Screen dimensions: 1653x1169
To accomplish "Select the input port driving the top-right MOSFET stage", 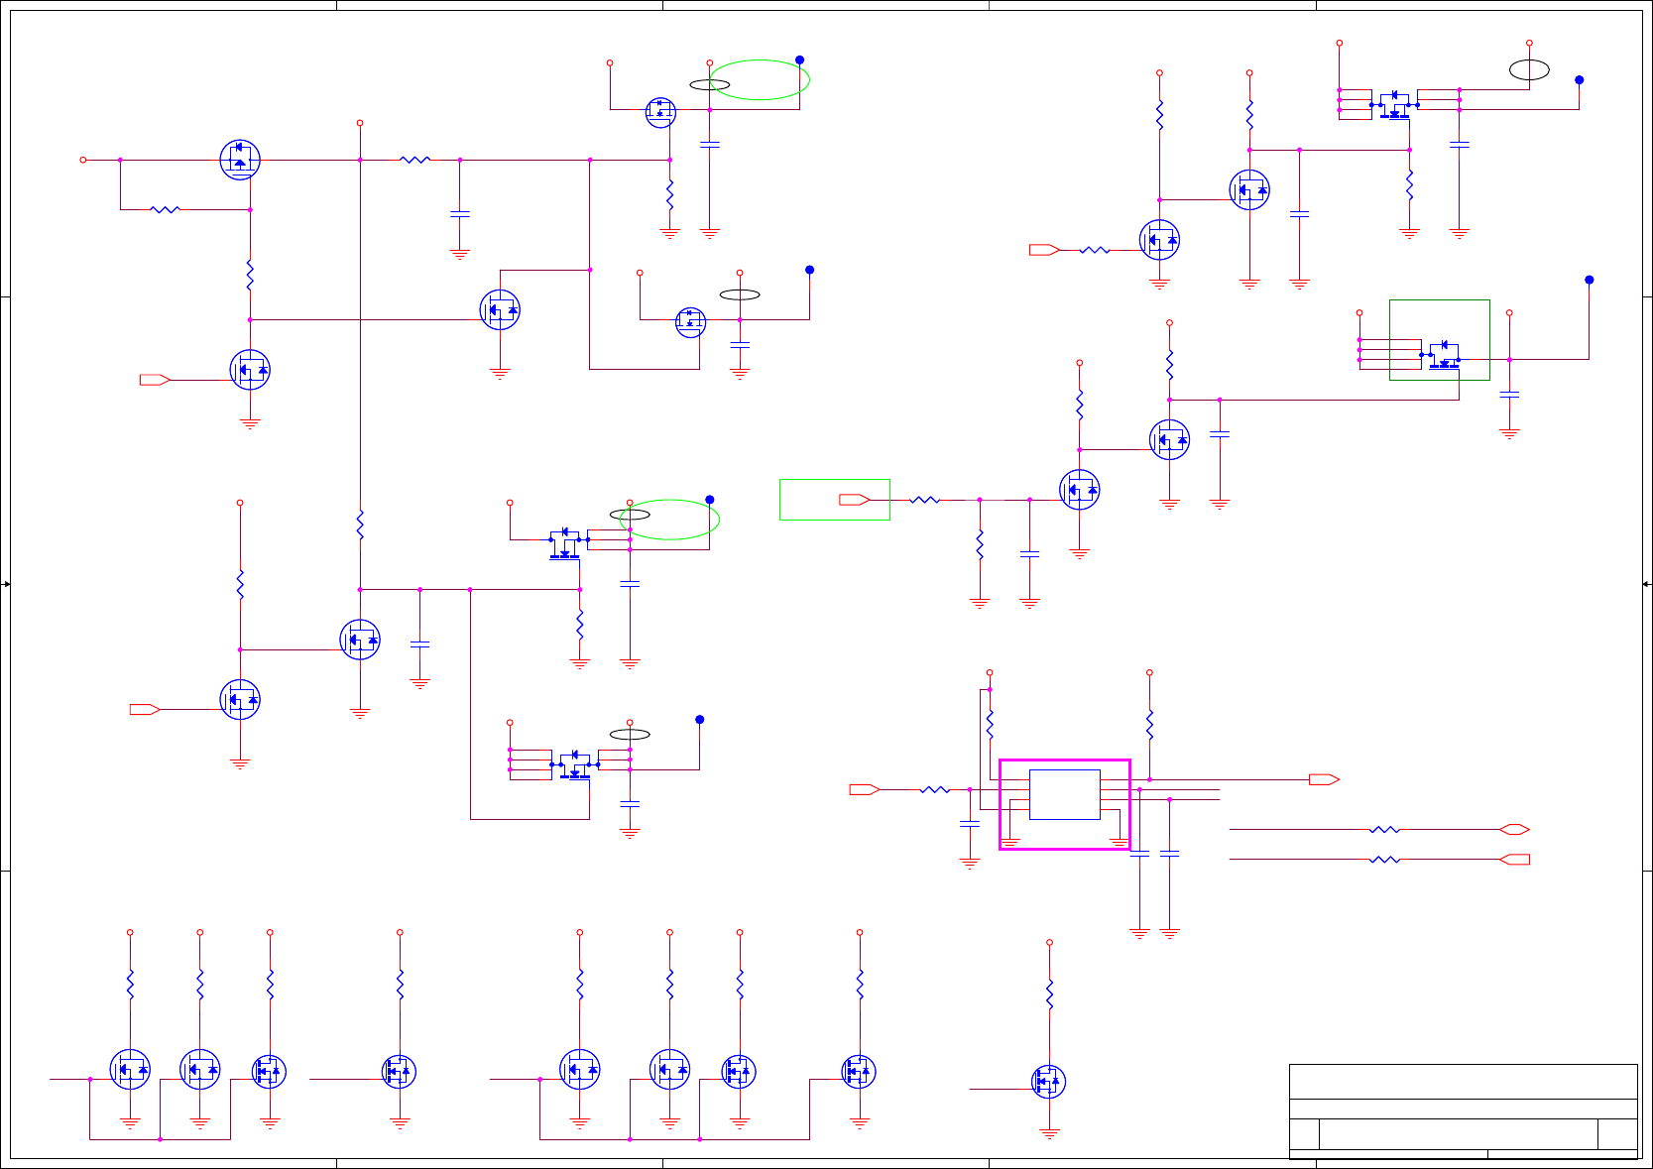I will click(x=1045, y=250).
